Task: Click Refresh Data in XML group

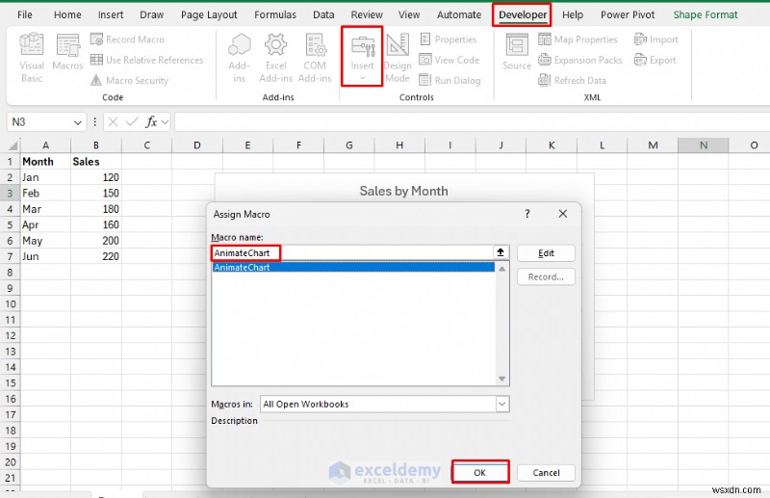Action: [x=572, y=80]
